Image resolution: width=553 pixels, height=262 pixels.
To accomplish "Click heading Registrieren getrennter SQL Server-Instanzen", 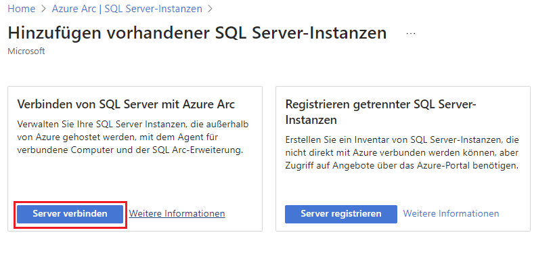I will 380,112.
